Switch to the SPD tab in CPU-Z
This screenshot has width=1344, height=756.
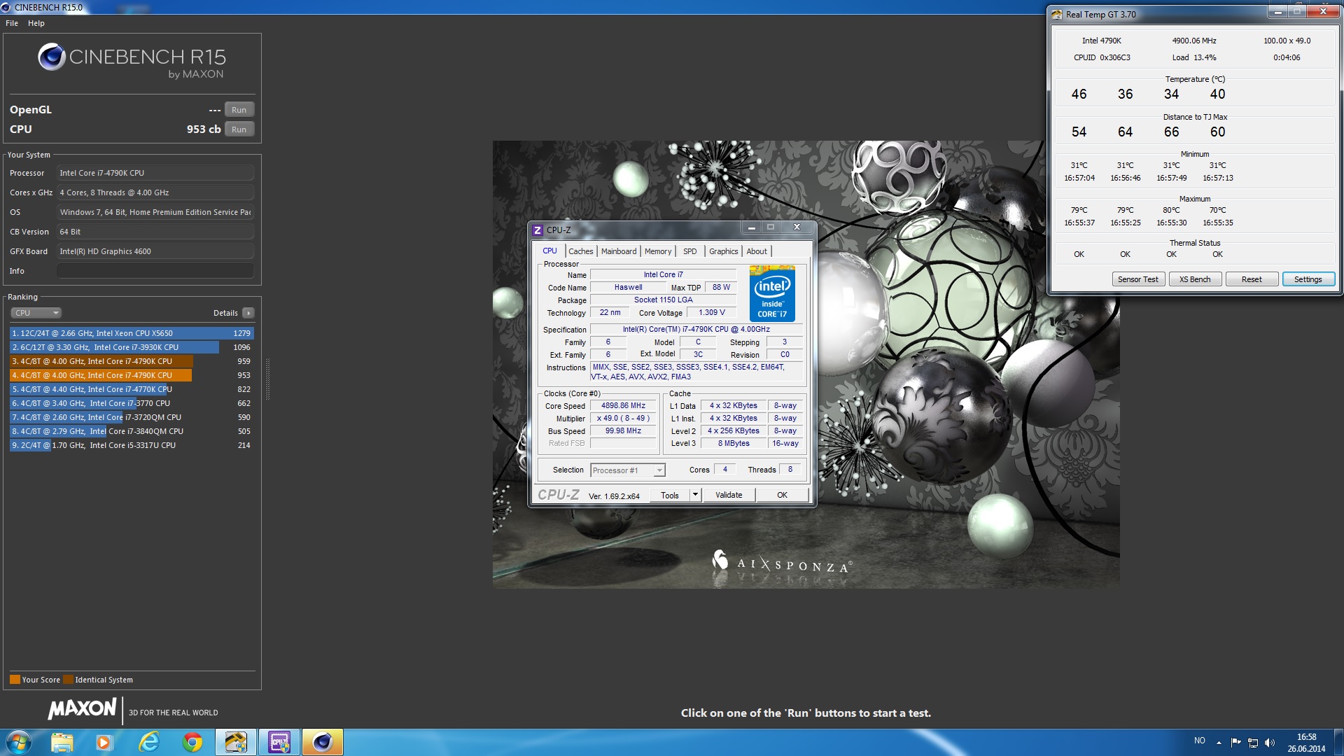[690, 251]
